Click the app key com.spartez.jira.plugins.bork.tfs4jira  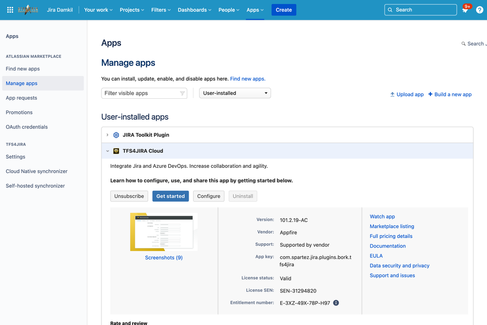pyautogui.click(x=315, y=261)
